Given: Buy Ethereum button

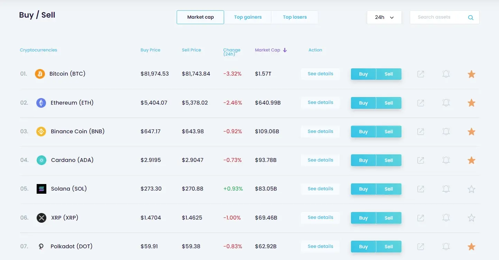Looking at the screenshot, I should tap(363, 103).
